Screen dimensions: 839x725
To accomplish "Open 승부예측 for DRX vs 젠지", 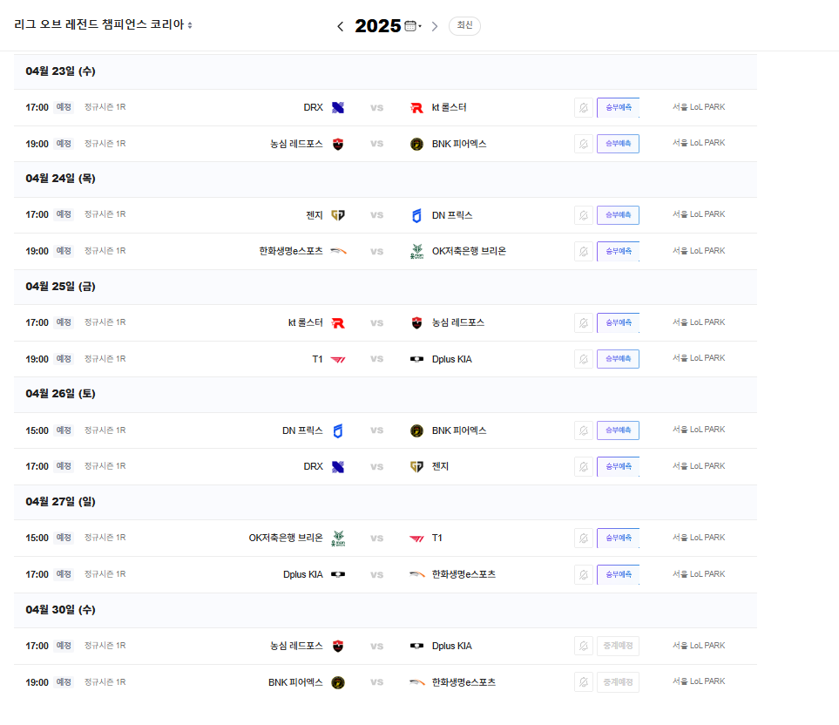I will point(618,466).
